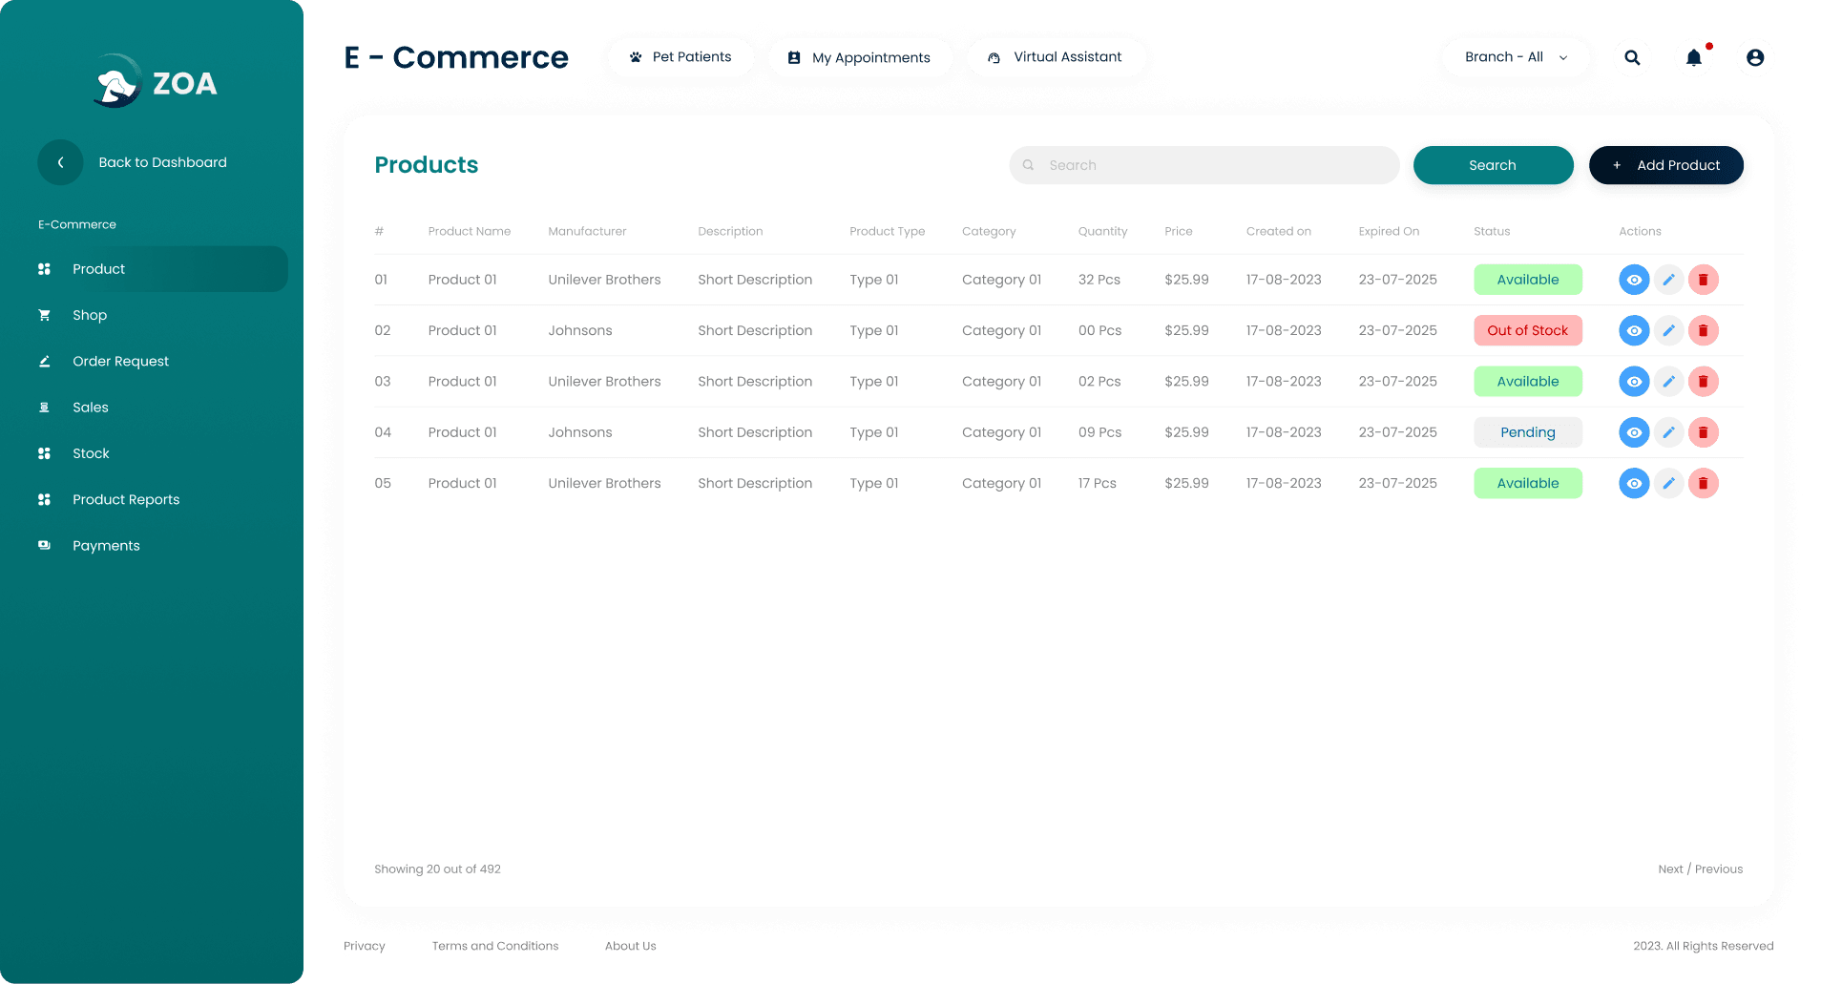Click the Product Reports sidebar icon
Image resolution: width=1821 pixels, height=984 pixels.
(44, 499)
